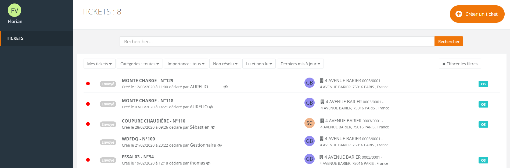Select TICKETS in the sidebar
The height and width of the screenshot is (168, 510).
[37, 39]
